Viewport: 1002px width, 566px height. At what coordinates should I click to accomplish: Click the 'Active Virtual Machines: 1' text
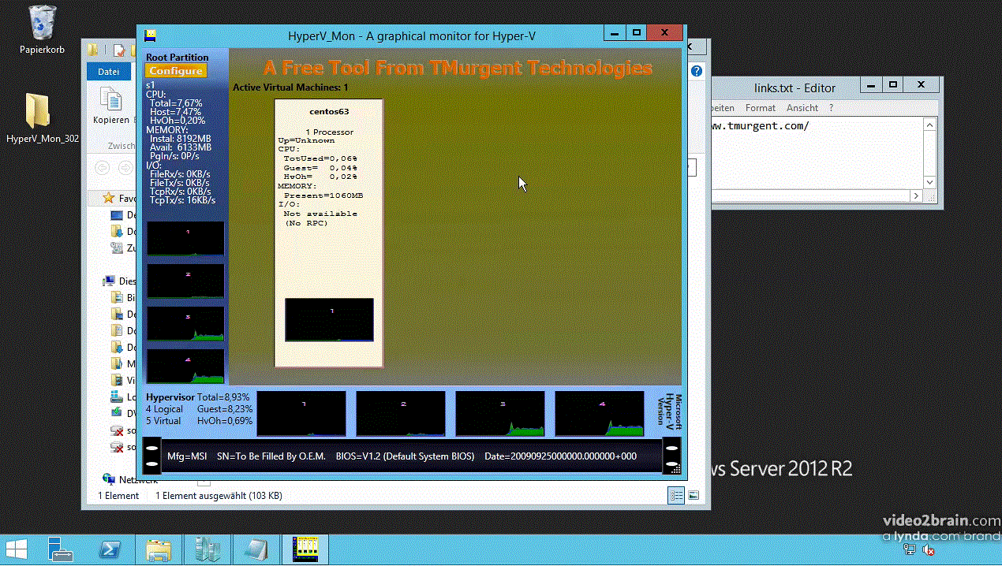click(290, 88)
